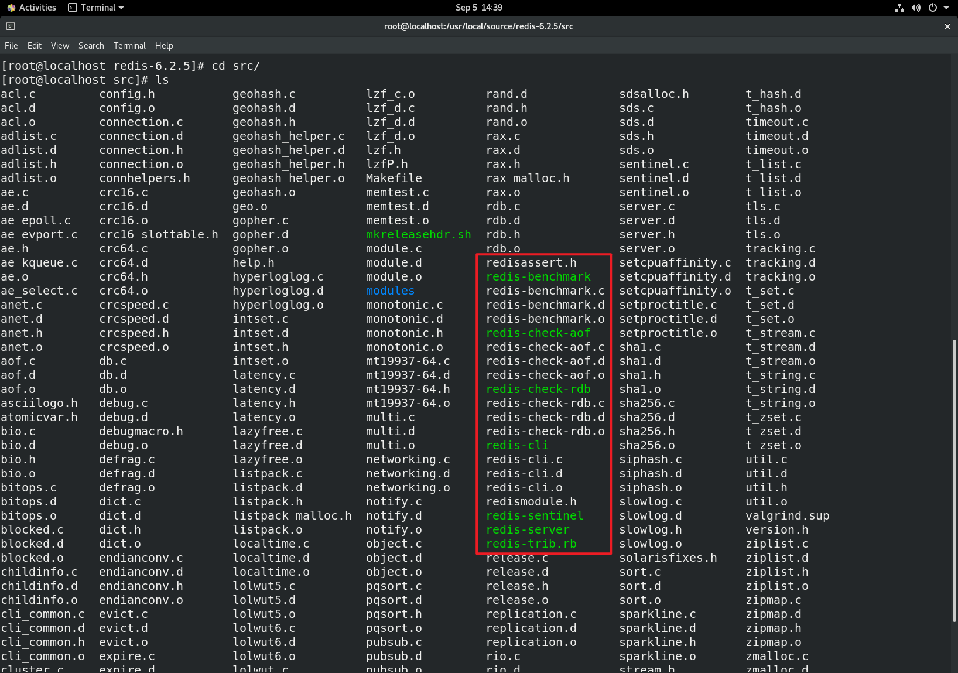Viewport: 958px width, 673px height.
Task: Click the geohash_helper.c filename
Action: point(289,136)
